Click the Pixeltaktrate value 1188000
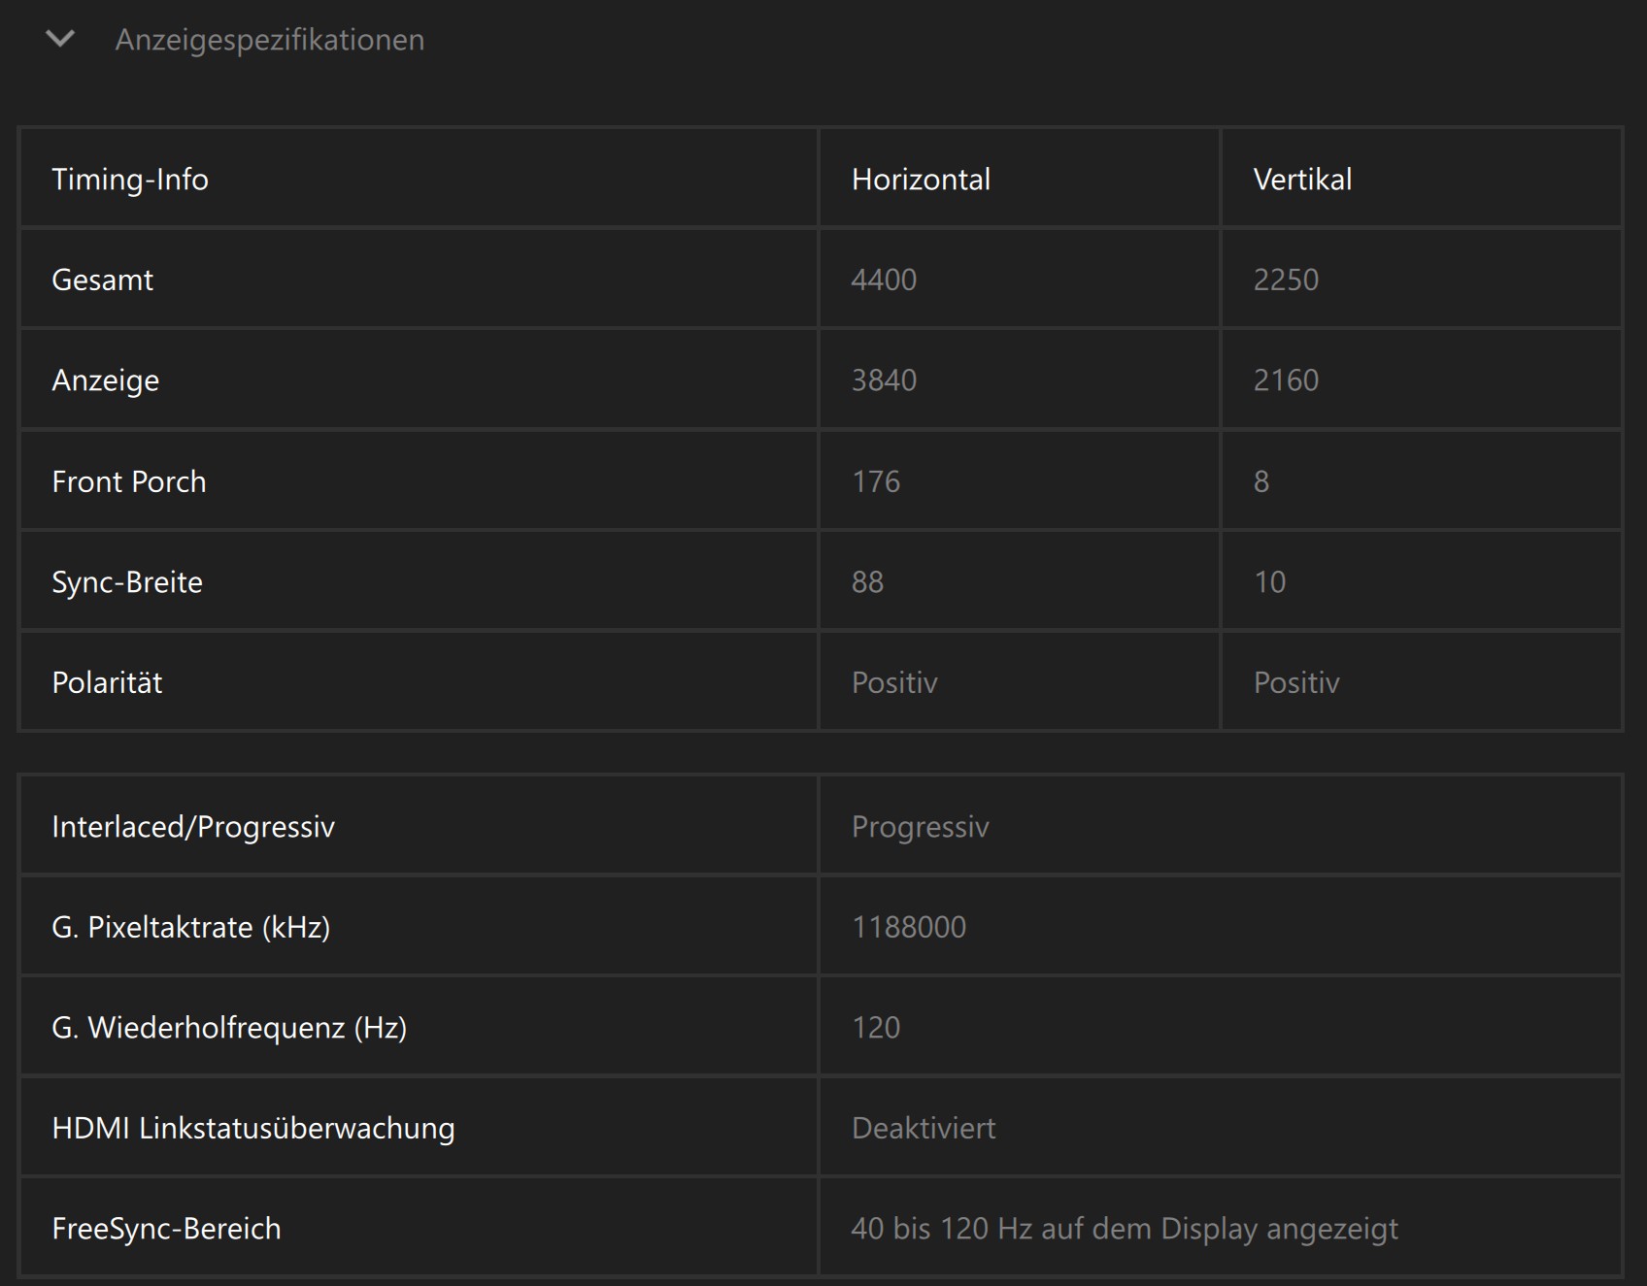1647x1286 pixels. (908, 928)
